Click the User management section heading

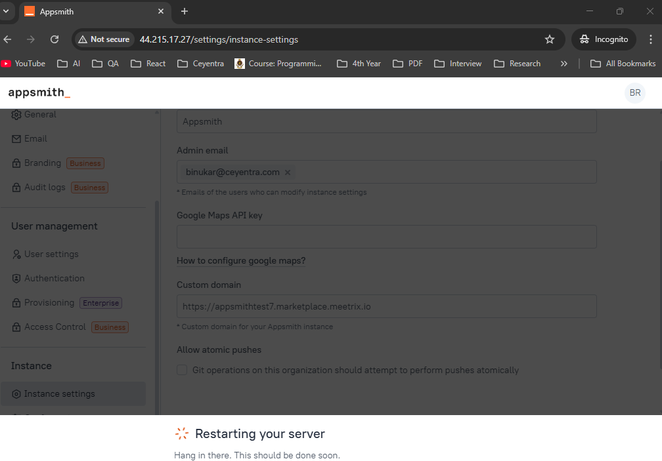[55, 226]
